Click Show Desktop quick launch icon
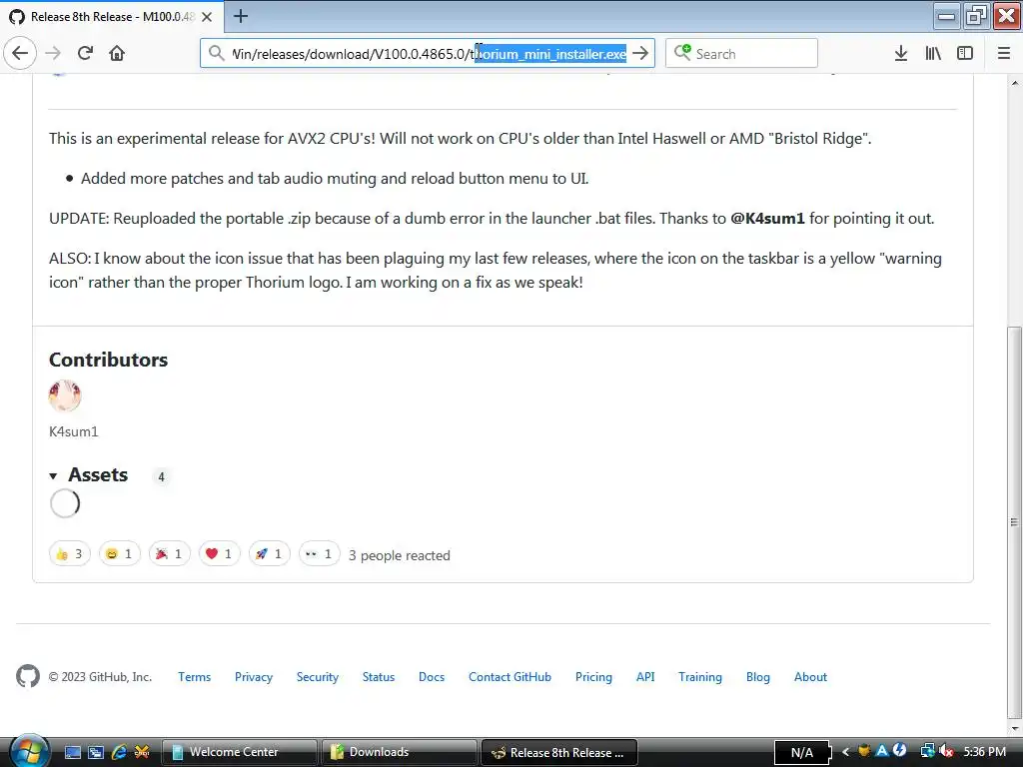Image resolution: width=1023 pixels, height=767 pixels. (x=72, y=753)
